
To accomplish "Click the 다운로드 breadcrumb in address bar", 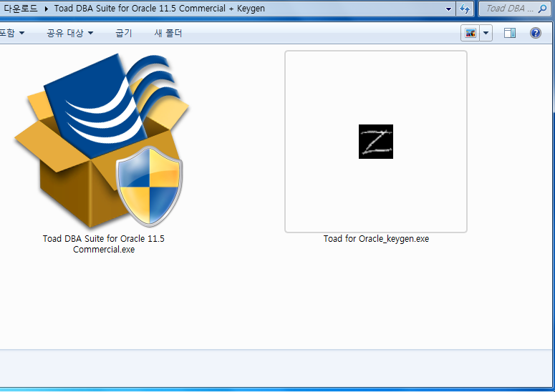I will coord(21,9).
